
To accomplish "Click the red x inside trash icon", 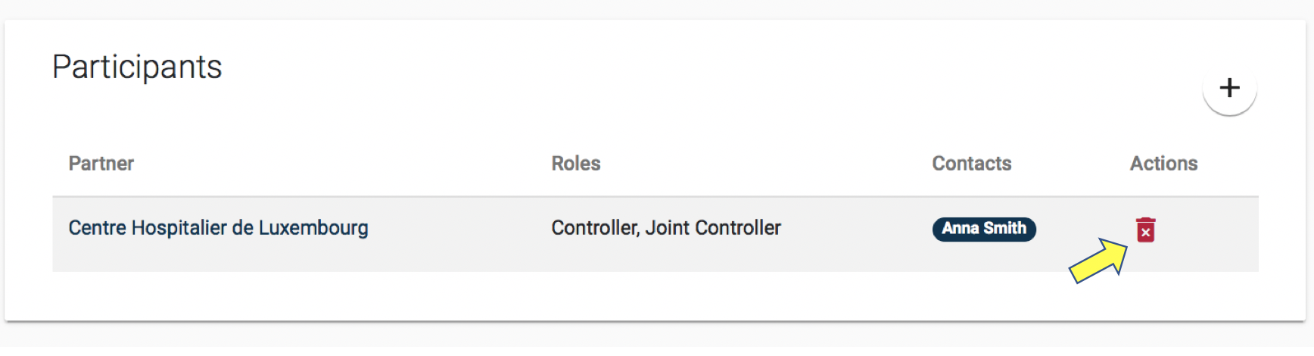I will [1145, 233].
